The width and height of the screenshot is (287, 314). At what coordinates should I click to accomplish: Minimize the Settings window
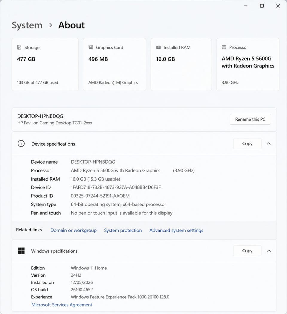coord(246,6)
